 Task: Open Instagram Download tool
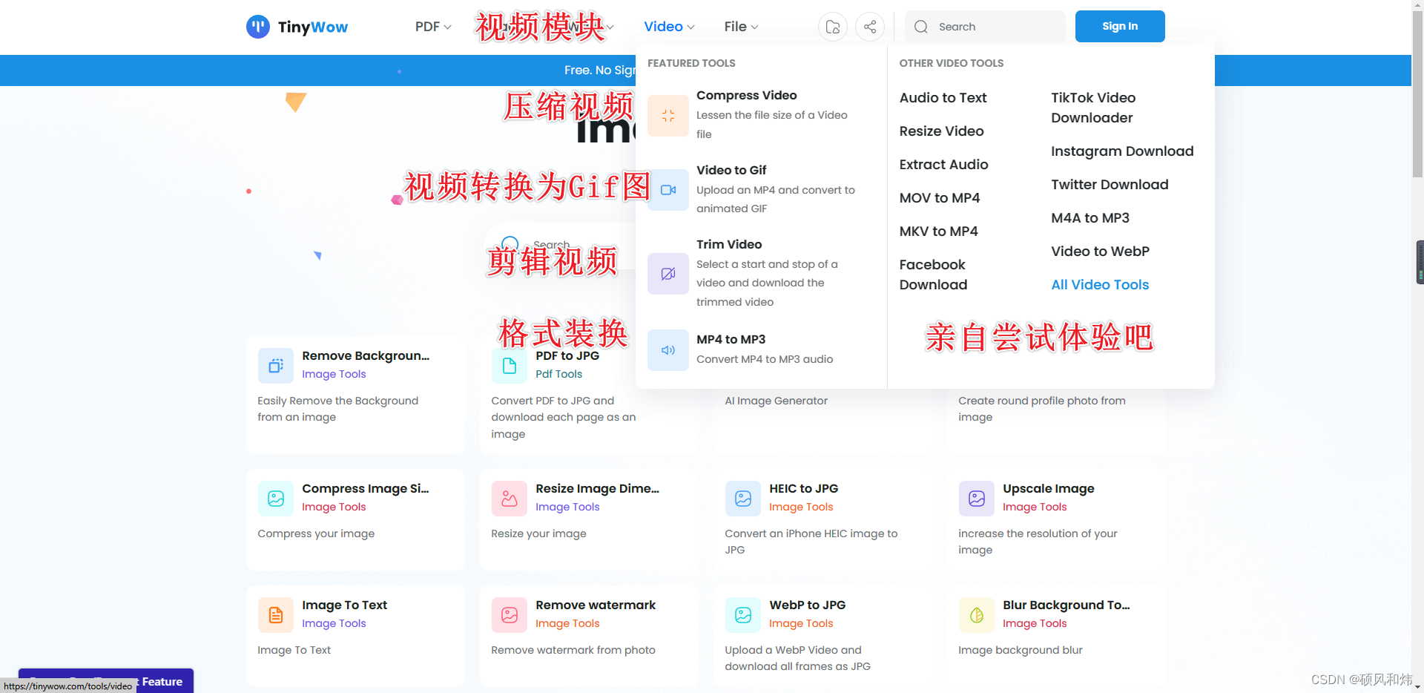tap(1122, 151)
